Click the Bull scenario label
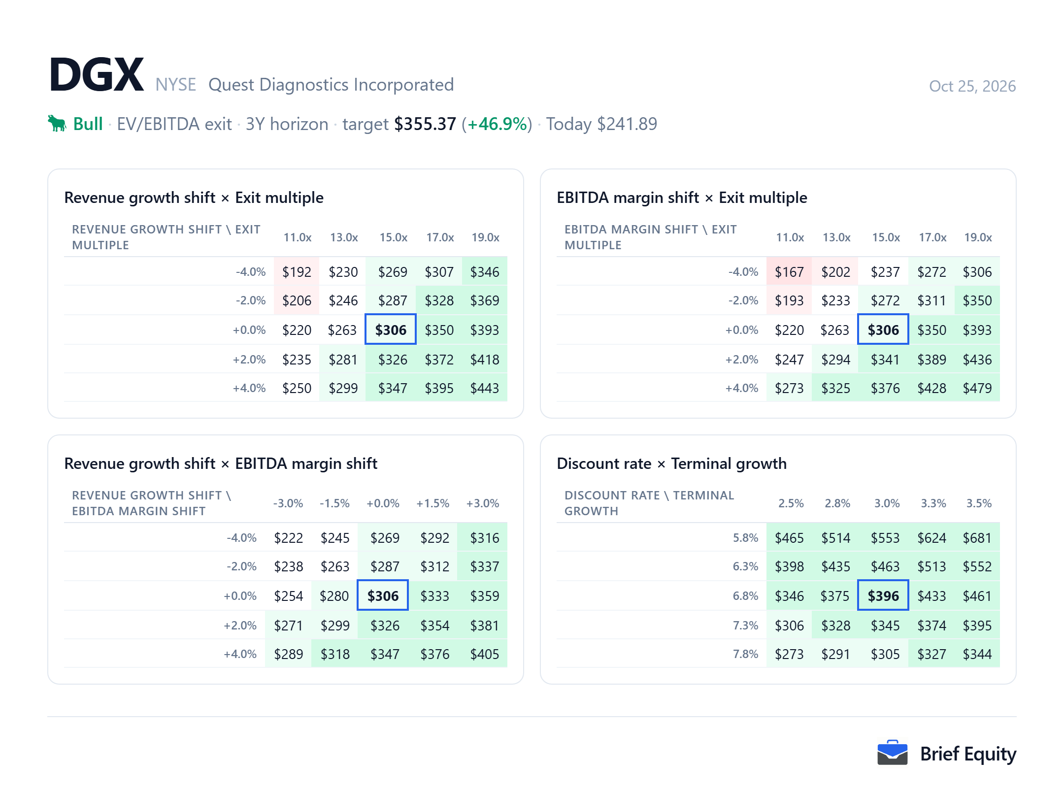Screen dimensions: 1064x792 tap(88, 124)
